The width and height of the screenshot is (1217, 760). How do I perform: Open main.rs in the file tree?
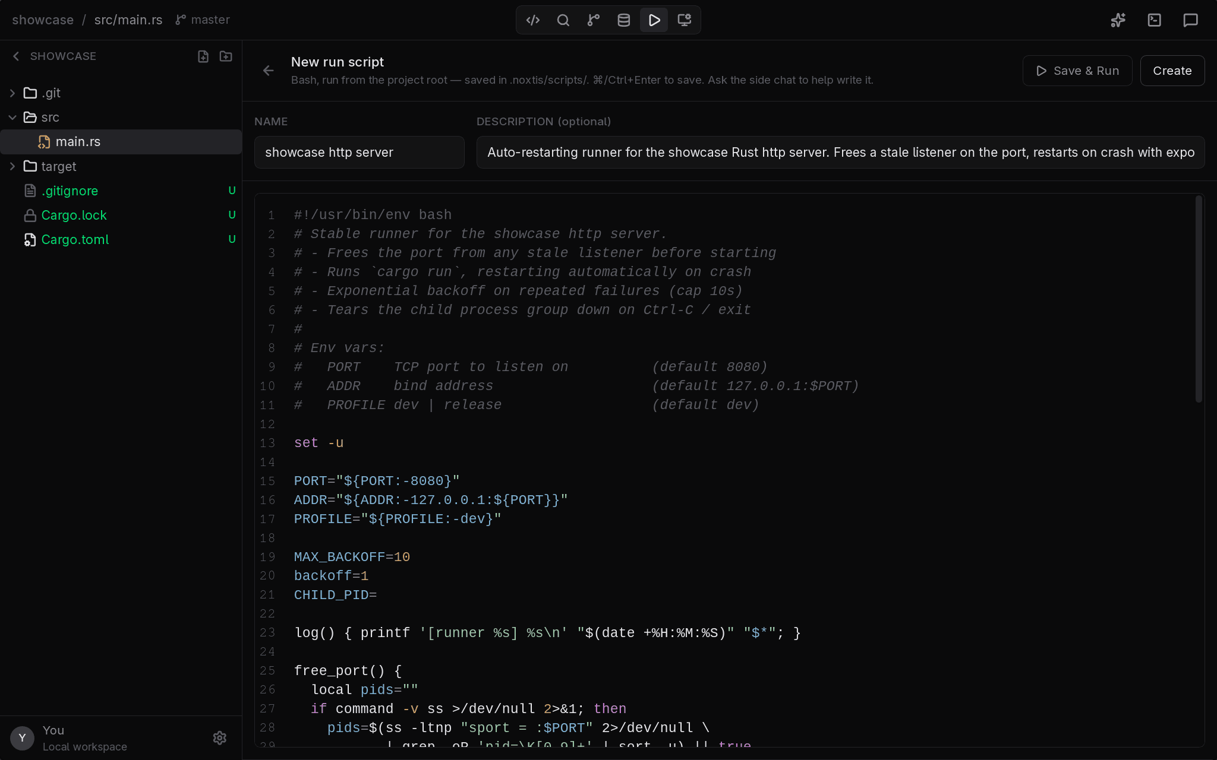click(x=121, y=142)
